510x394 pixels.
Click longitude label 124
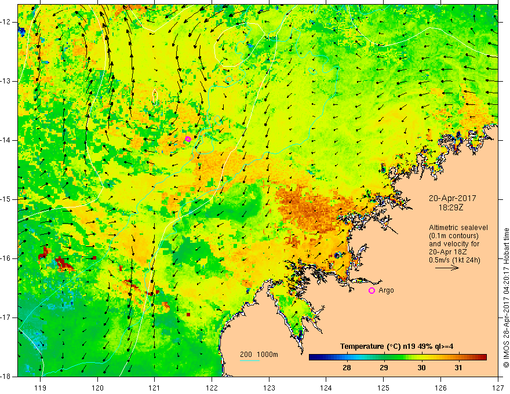click(326, 388)
